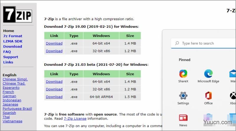Click the 7-Zip logo image
Image resolution: width=236 pixels, height=131 pixels.
point(18,14)
